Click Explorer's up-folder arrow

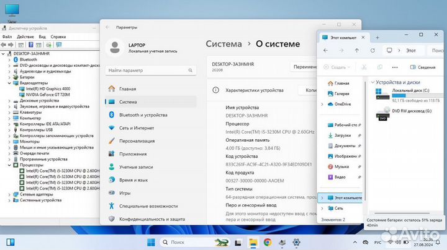(356, 50)
